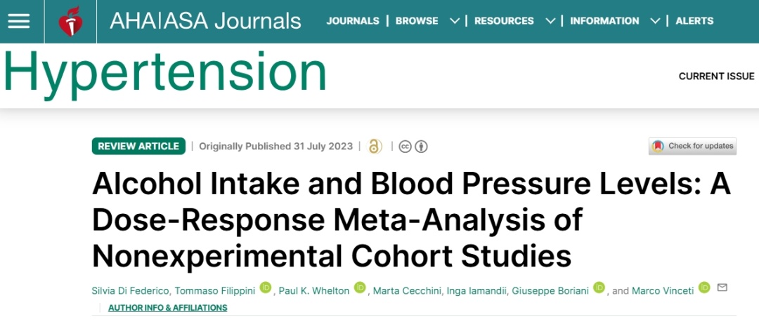Expand the Information dropdown chevron
759x324 pixels.
pyautogui.click(x=655, y=21)
